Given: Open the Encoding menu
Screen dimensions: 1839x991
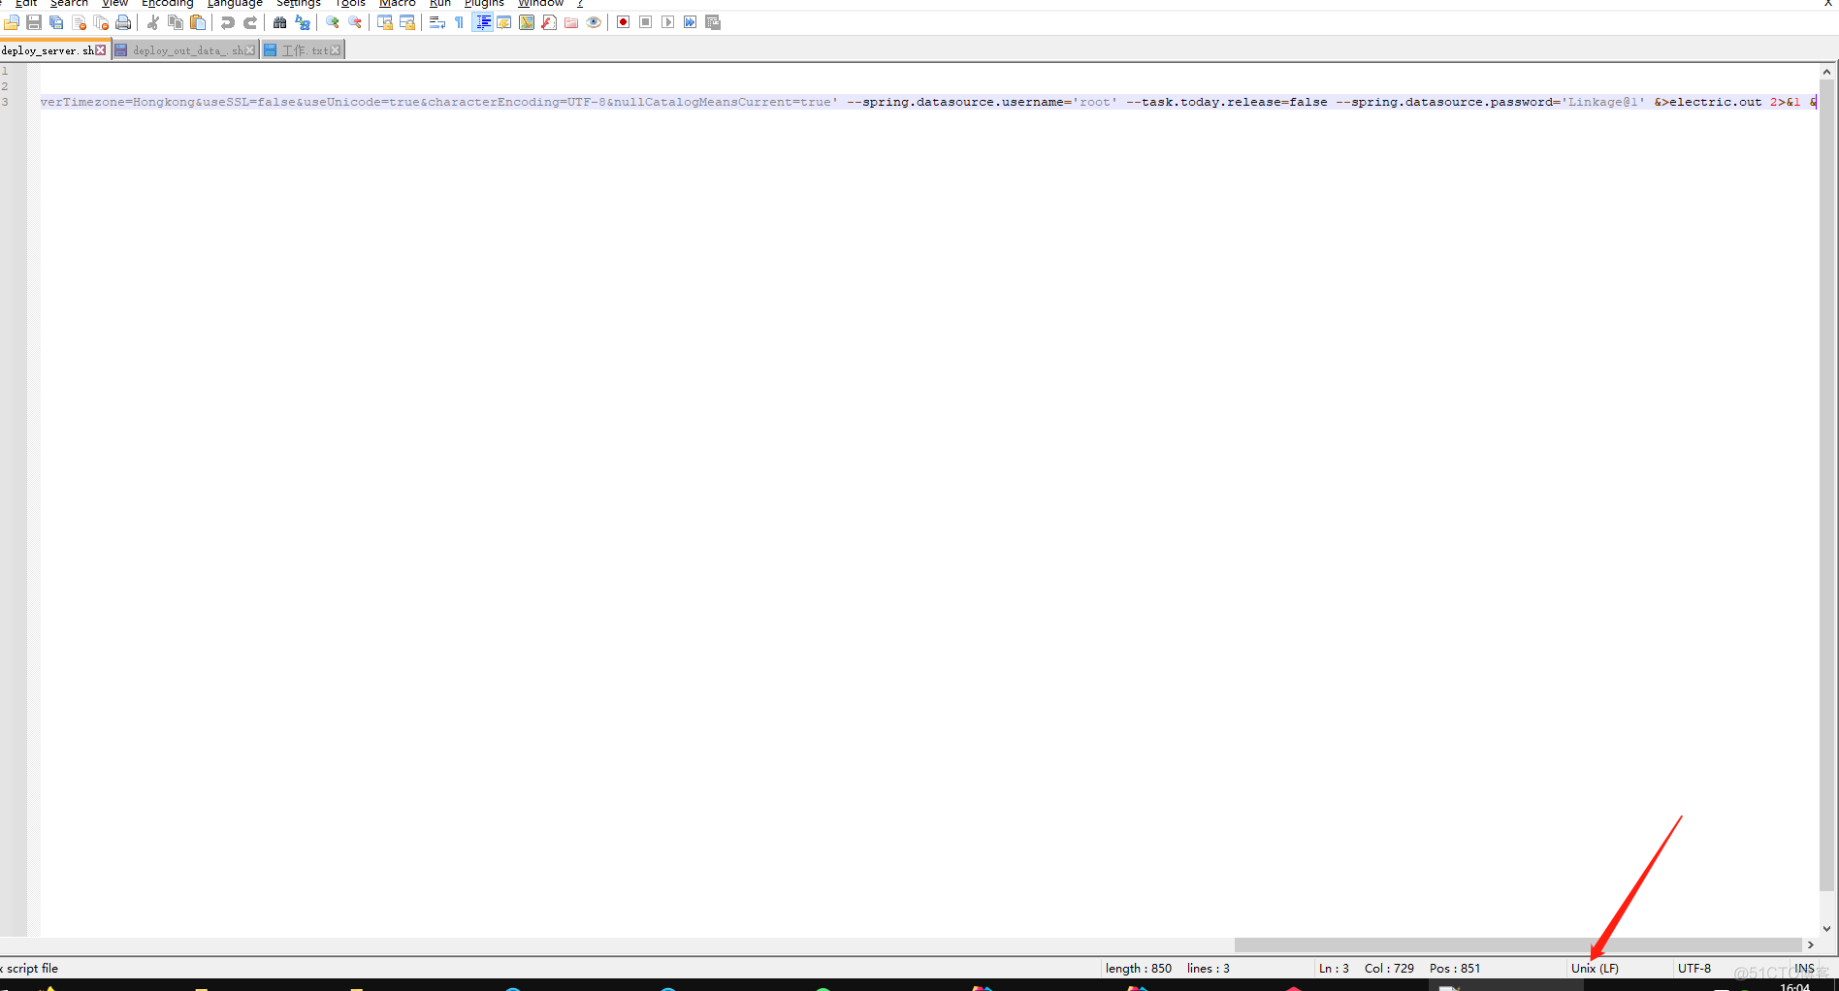Looking at the screenshot, I should [x=168, y=3].
